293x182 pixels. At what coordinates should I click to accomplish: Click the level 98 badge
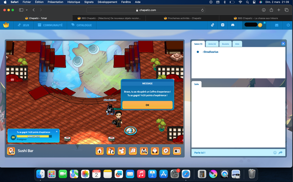click(x=13, y=137)
